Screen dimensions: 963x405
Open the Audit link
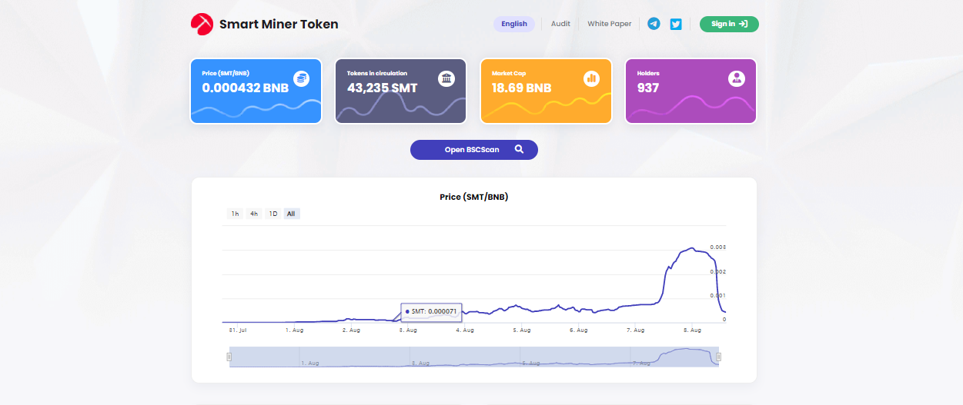tap(560, 24)
